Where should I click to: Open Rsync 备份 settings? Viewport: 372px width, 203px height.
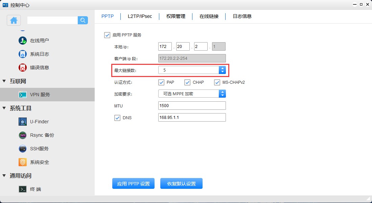(41, 135)
